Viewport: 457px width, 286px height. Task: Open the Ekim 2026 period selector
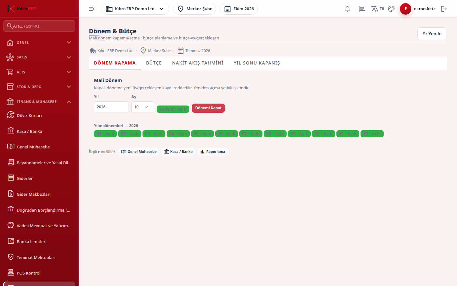(239, 9)
